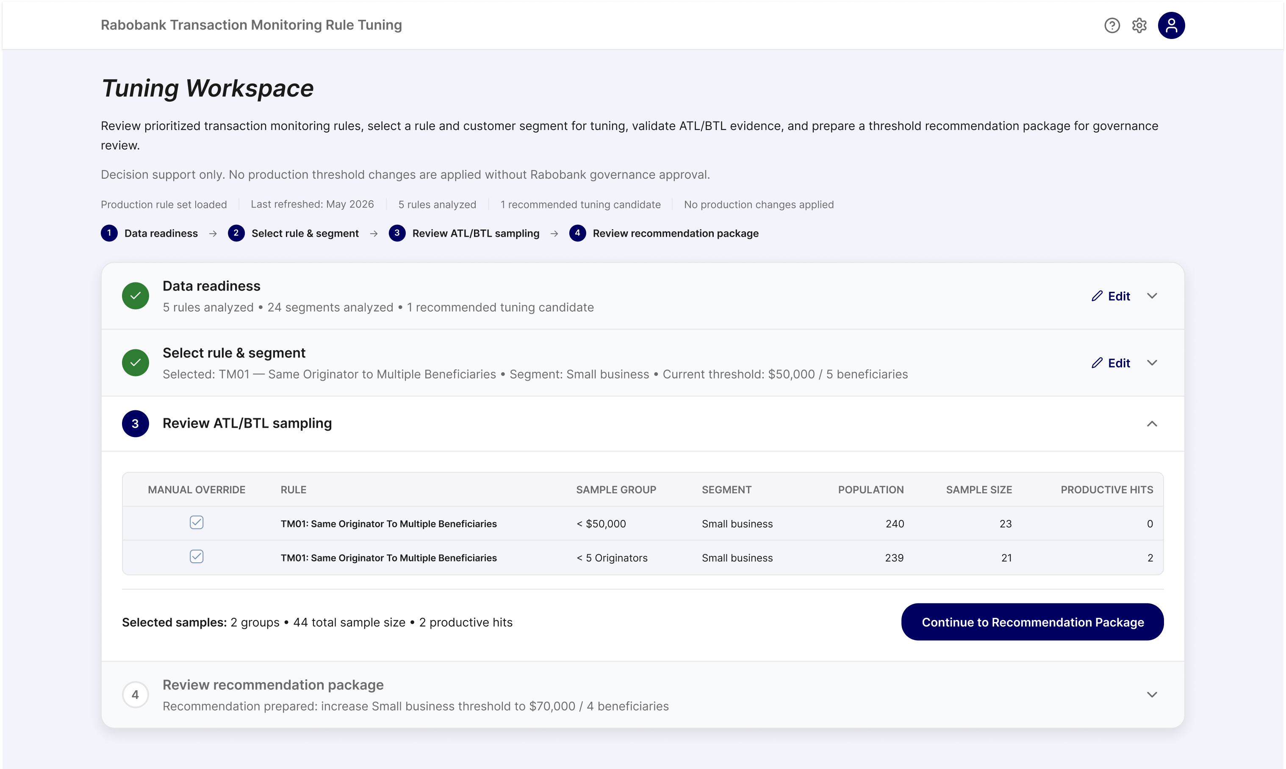This screenshot has width=1286, height=769.
Task: Click the step 4 circle in the progress stepper
Action: click(x=577, y=233)
